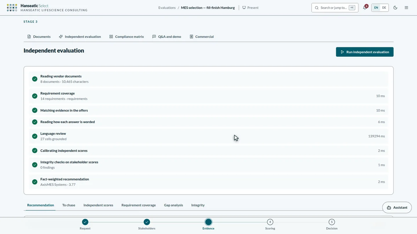This screenshot has width=417, height=234.
Task: Click the 139294 ms duration value
Action: 376,136
